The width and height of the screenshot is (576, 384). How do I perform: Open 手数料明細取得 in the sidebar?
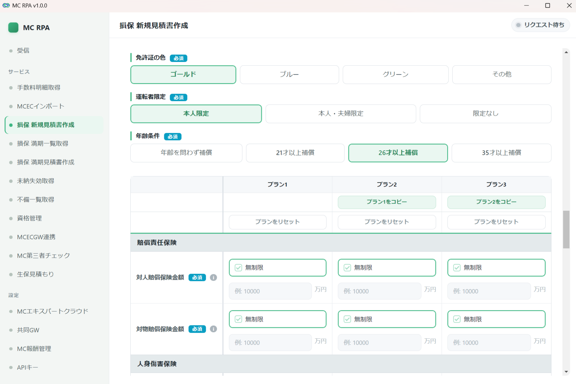coord(54,88)
